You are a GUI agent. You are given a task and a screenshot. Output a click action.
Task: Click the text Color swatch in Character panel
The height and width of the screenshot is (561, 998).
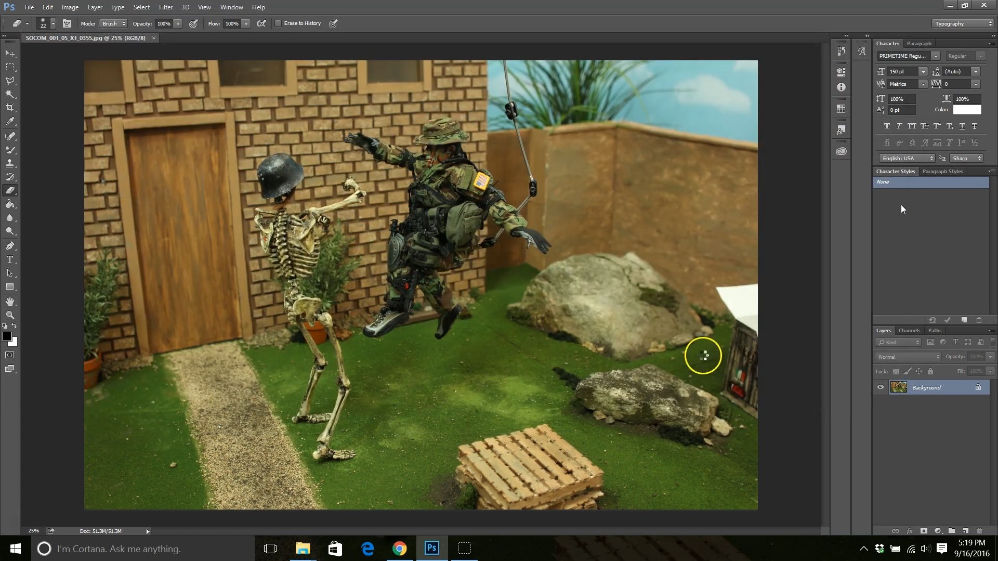point(967,110)
